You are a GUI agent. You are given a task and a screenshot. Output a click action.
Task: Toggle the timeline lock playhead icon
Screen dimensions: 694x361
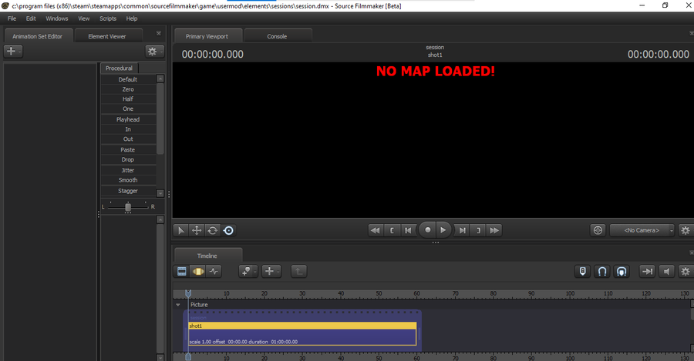583,271
